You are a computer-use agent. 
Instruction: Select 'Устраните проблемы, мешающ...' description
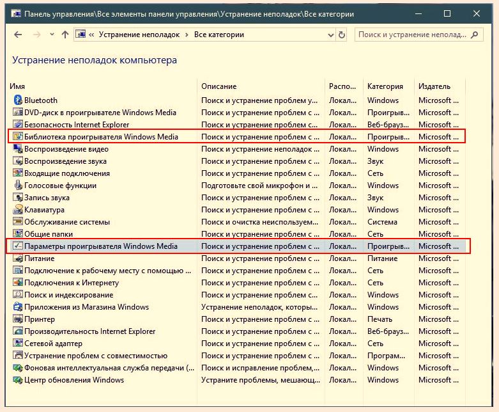[261, 380]
